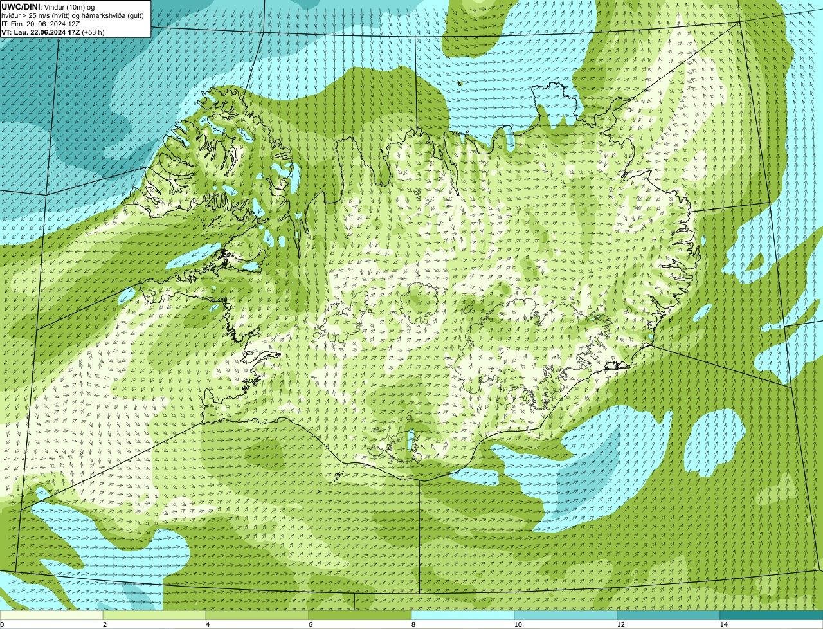The width and height of the screenshot is (823, 629).
Task: Click the legend tick label "6"
Action: 310,624
